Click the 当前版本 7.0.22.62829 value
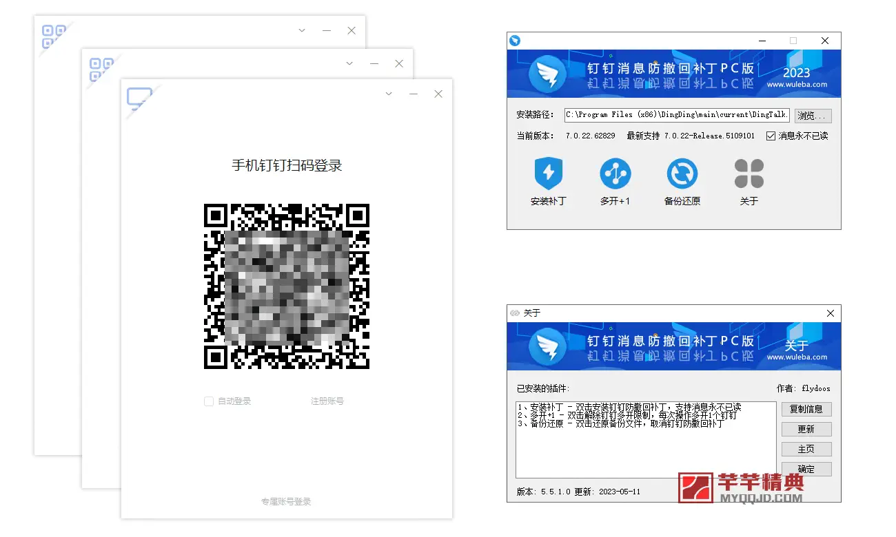 coord(591,136)
